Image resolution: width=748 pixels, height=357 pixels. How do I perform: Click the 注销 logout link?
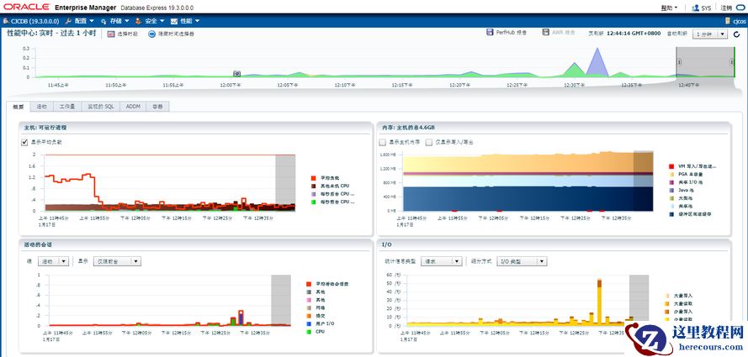point(726,8)
